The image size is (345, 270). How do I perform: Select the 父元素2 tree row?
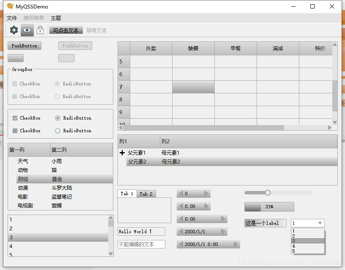pos(232,161)
